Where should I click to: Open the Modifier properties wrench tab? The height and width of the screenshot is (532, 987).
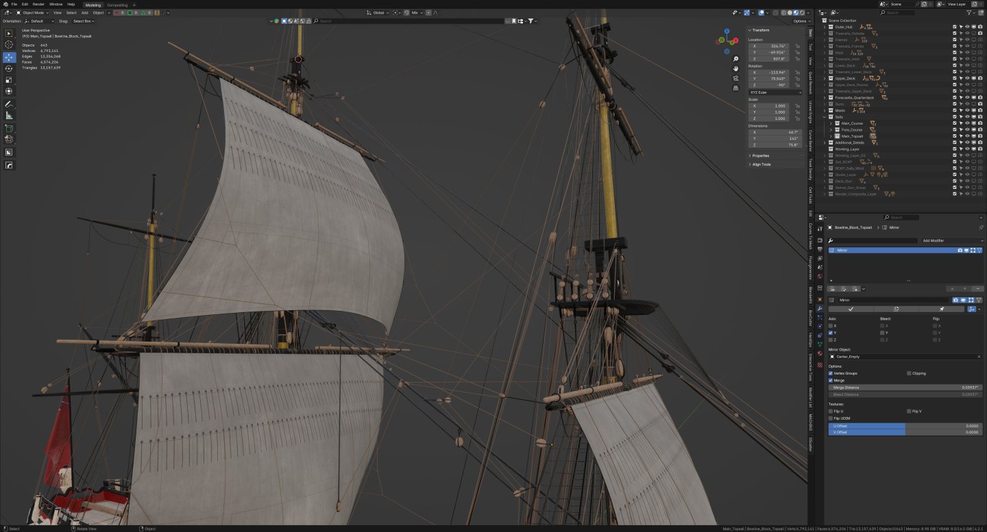coord(820,308)
